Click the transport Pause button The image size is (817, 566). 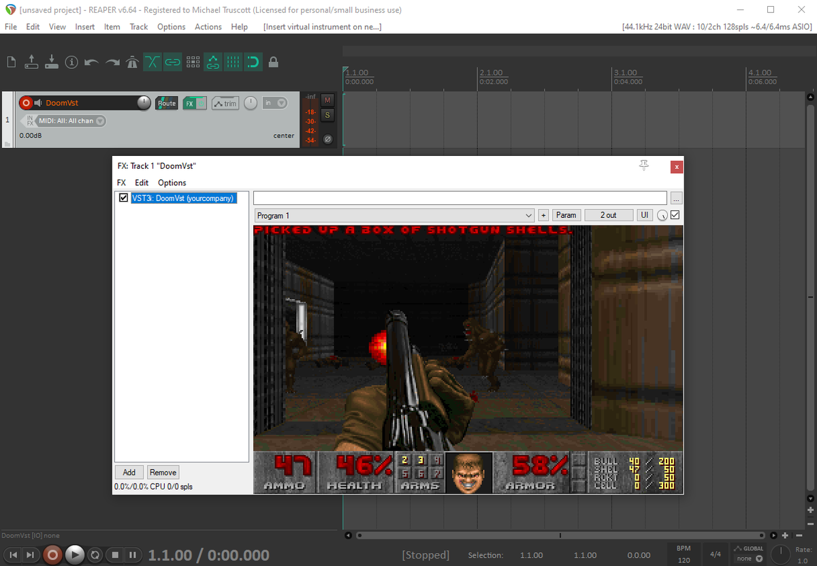click(x=133, y=555)
